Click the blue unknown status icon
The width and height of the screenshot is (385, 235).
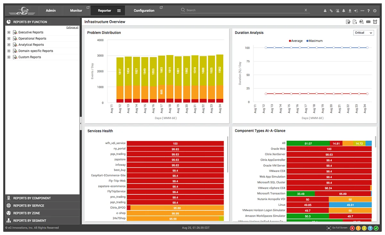pos(370,228)
